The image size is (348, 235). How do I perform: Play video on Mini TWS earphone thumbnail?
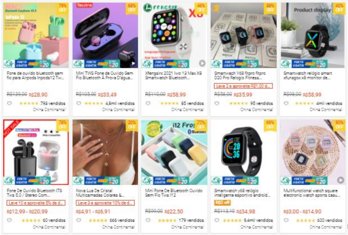(133, 63)
